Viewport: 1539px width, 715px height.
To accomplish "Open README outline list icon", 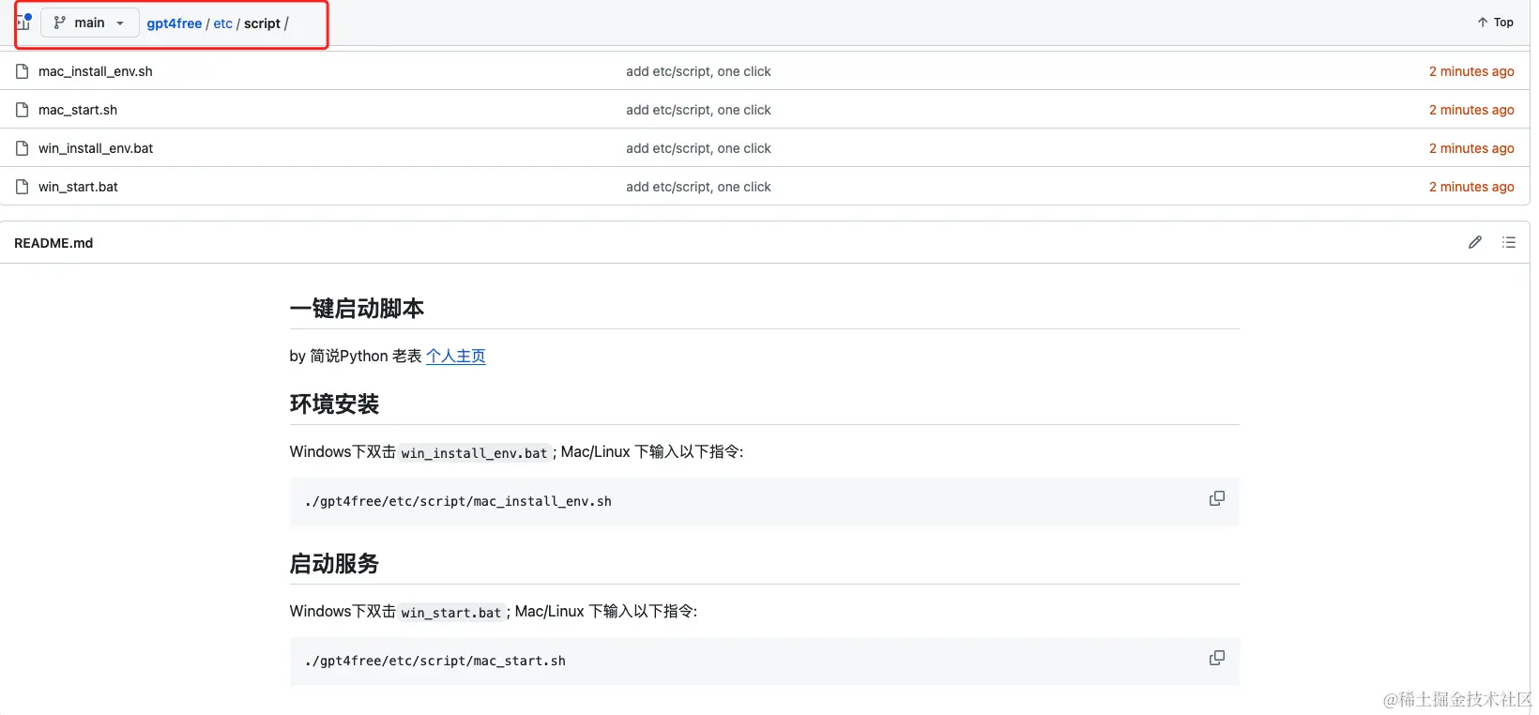I will 1509,242.
